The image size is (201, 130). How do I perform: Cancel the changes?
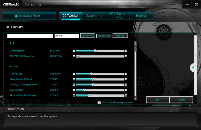[181, 100]
